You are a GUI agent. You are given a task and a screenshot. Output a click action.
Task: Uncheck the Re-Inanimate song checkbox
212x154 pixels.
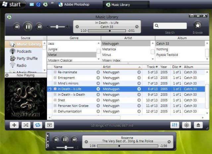[55, 72]
